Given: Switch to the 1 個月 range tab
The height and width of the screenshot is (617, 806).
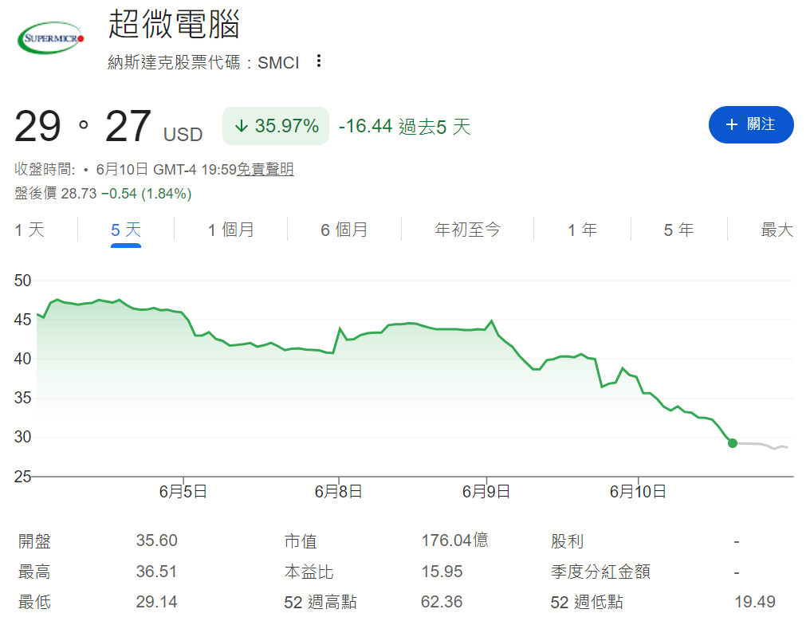Looking at the screenshot, I should click(231, 230).
